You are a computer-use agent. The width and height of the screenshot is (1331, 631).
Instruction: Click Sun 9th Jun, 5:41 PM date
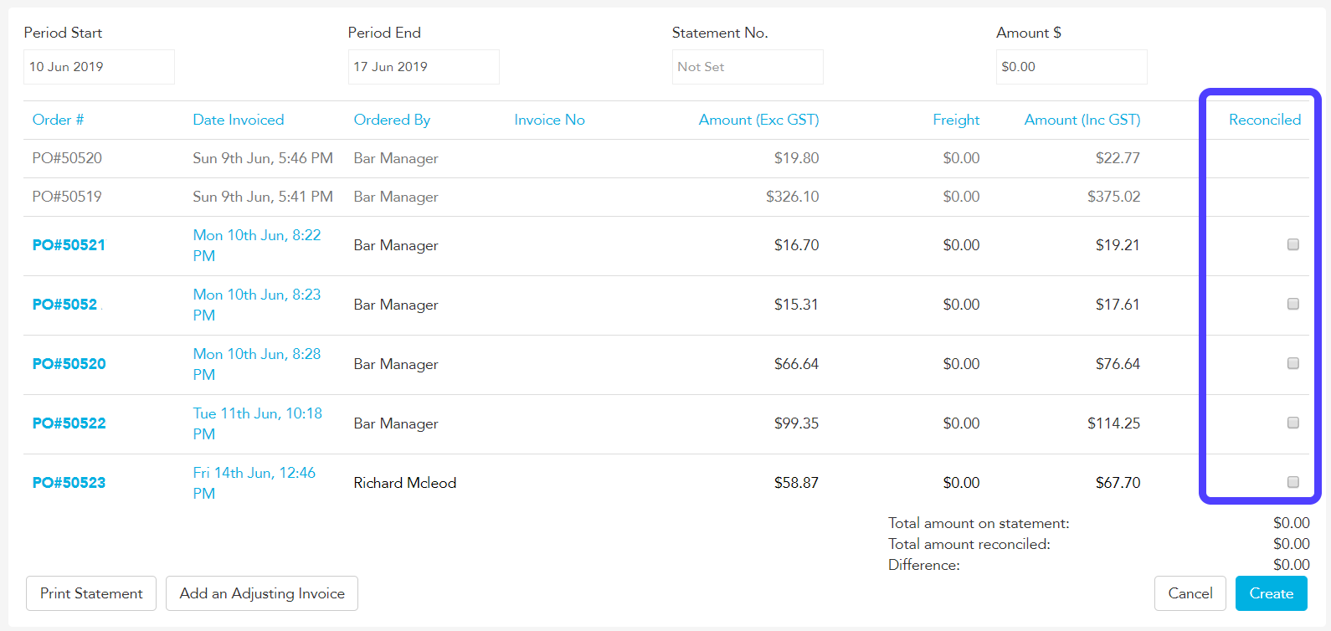click(263, 197)
